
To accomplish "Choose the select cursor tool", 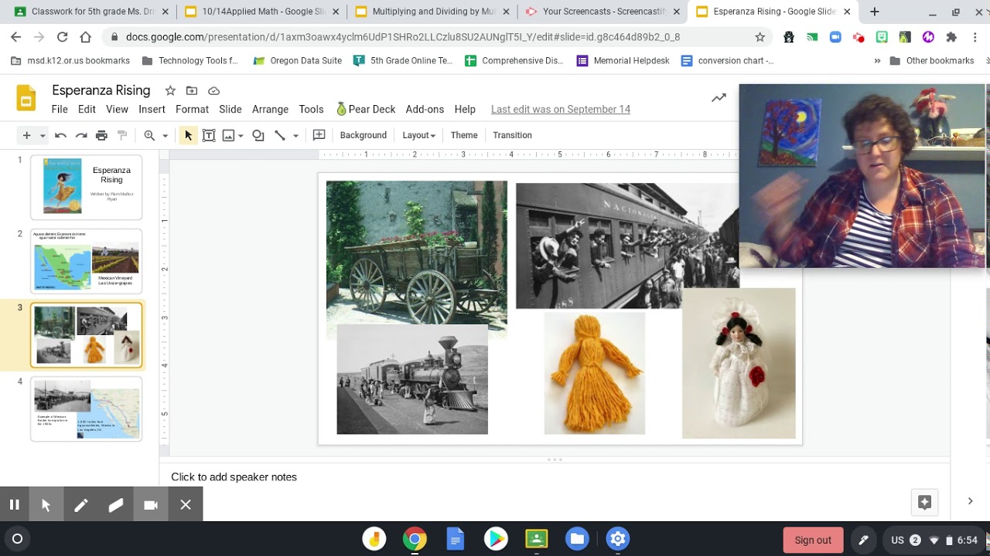I will [x=188, y=135].
